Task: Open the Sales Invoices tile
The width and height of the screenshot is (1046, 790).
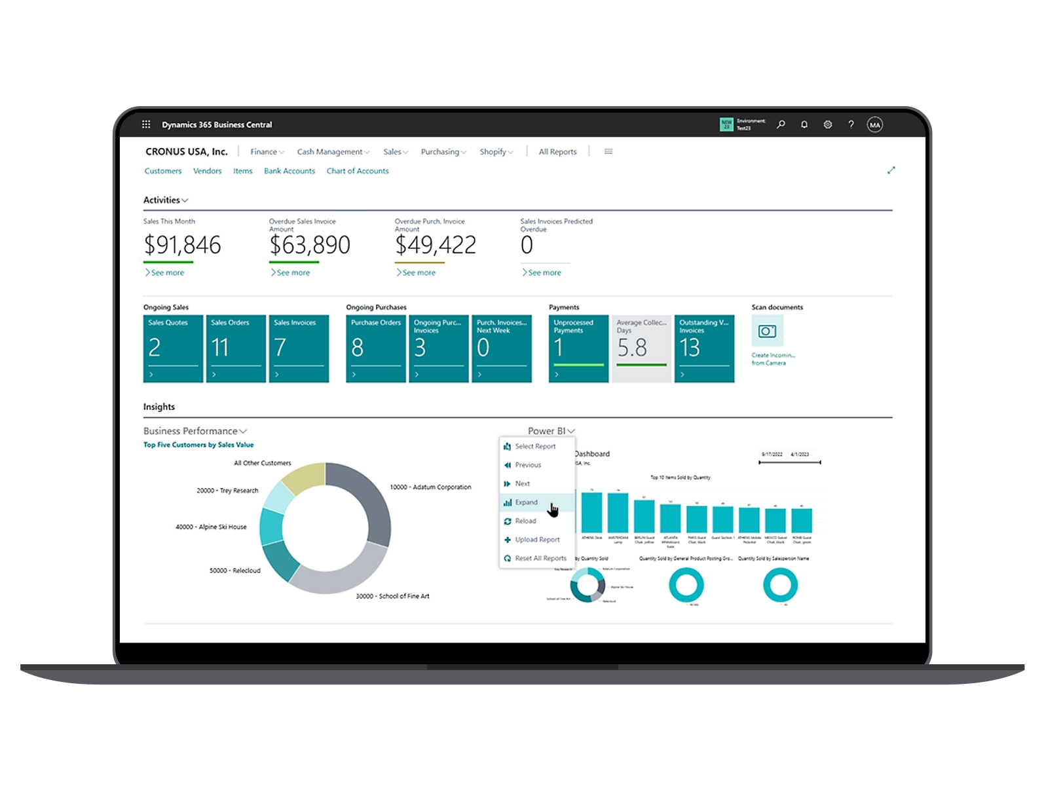Action: tap(299, 348)
